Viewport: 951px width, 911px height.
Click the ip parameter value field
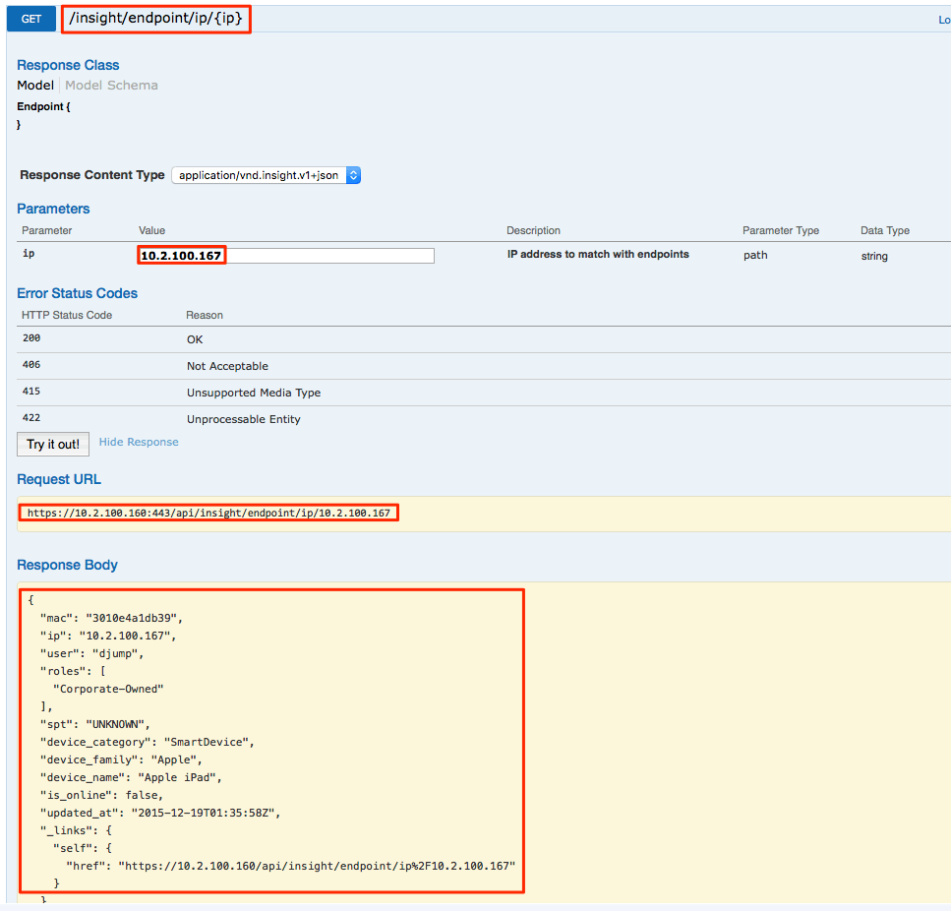point(285,256)
